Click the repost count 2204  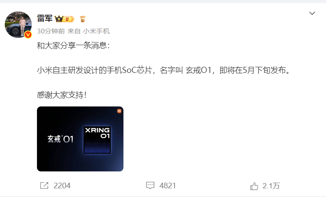coord(62,186)
